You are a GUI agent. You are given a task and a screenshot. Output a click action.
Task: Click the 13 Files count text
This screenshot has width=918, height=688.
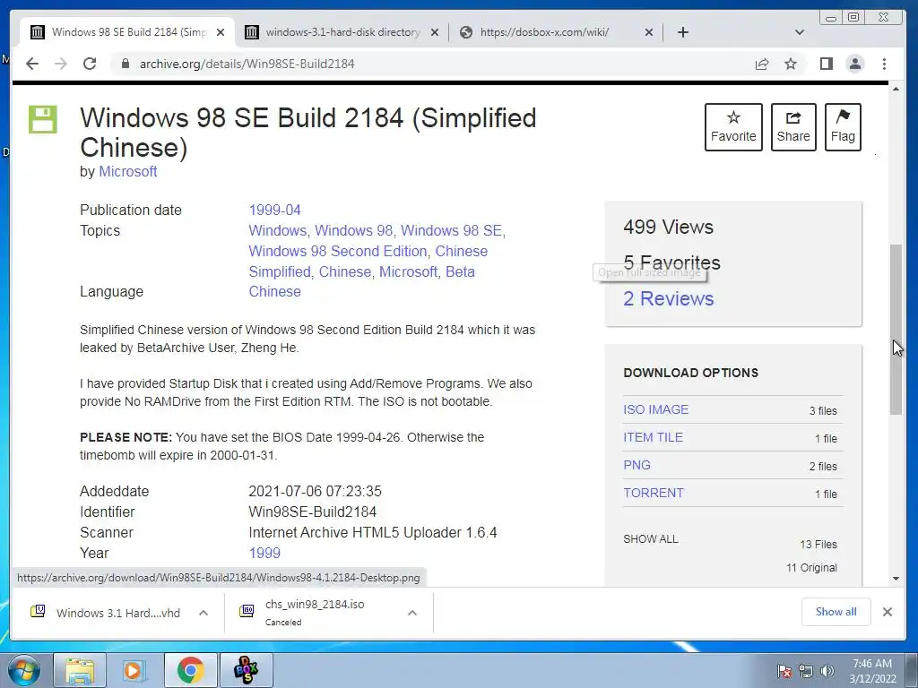coord(818,544)
